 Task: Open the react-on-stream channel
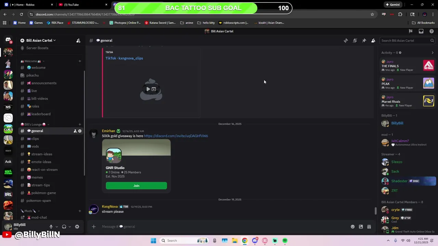(51, 169)
